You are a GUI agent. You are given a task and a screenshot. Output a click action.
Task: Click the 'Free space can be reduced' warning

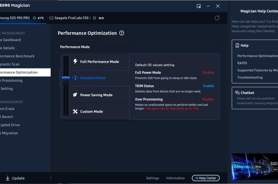172,108
